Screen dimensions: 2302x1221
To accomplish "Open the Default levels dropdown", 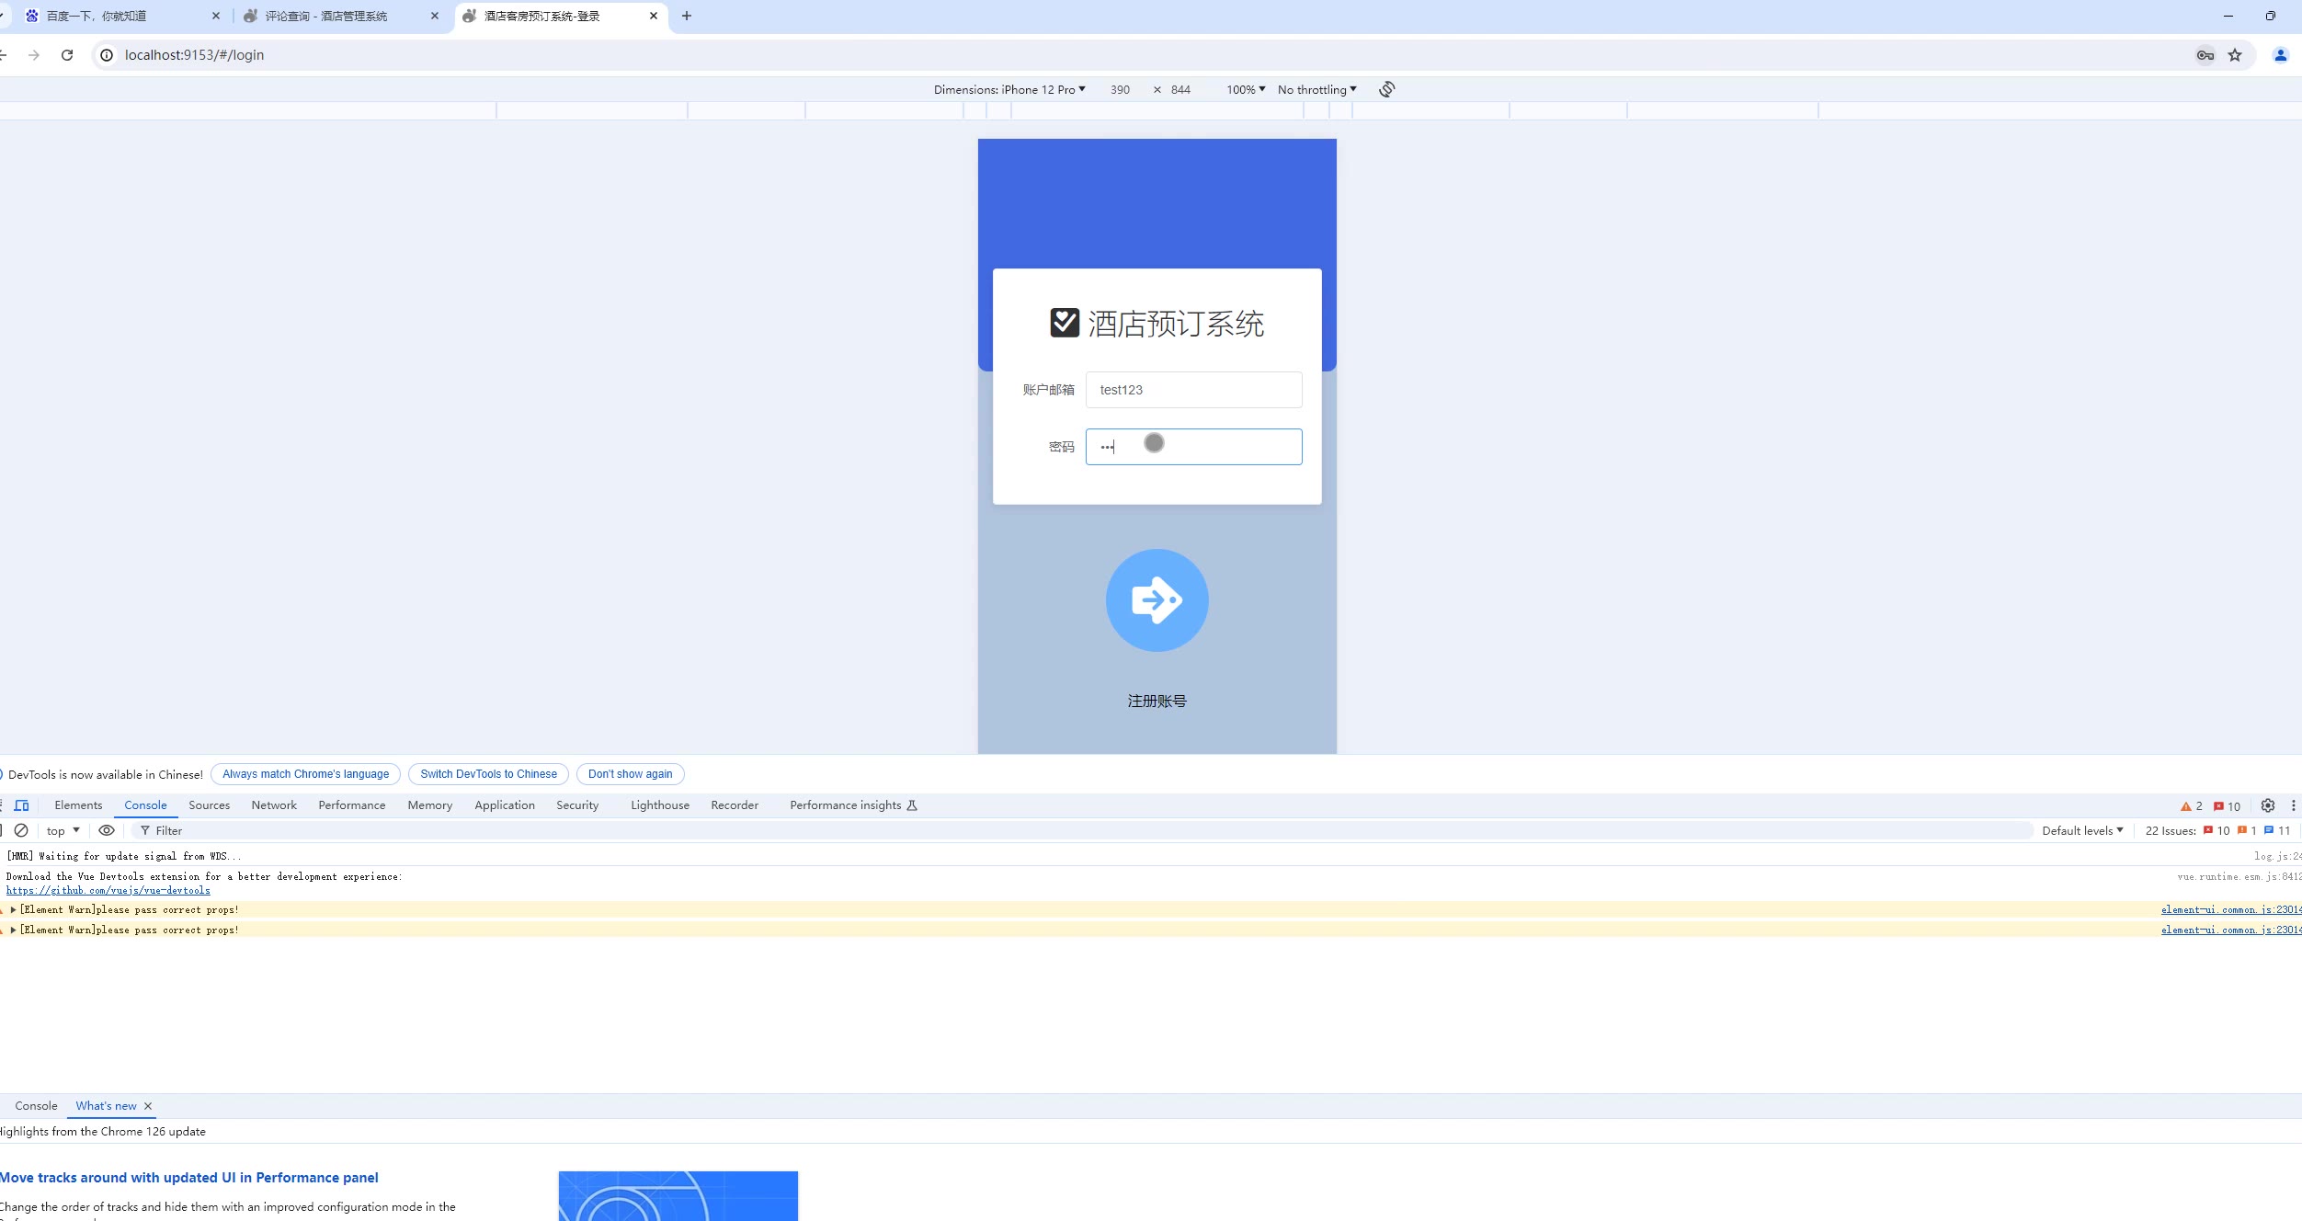I will [2082, 830].
